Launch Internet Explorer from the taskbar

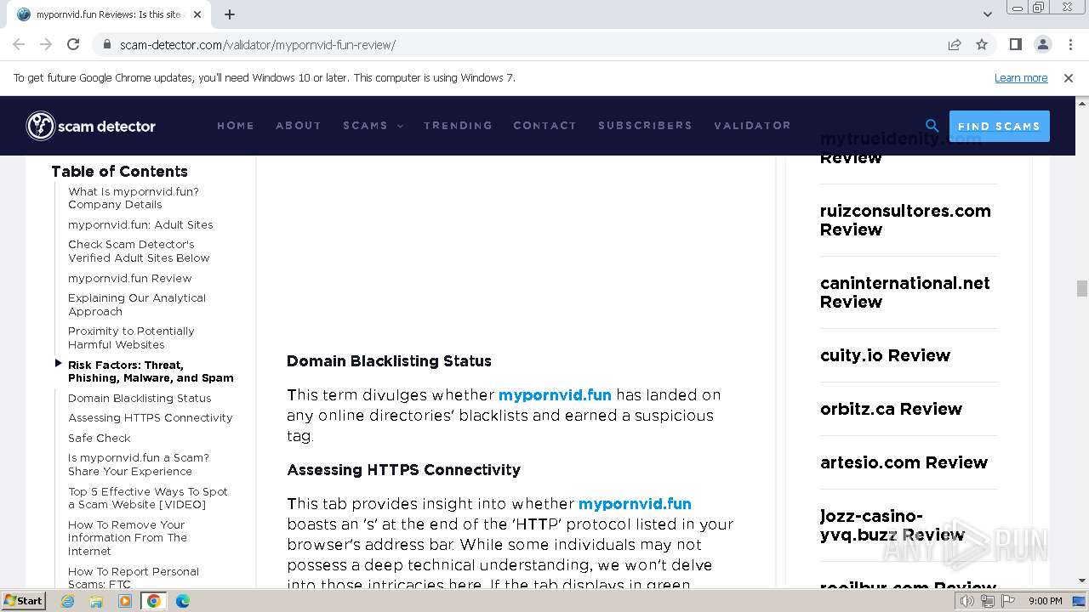[67, 600]
